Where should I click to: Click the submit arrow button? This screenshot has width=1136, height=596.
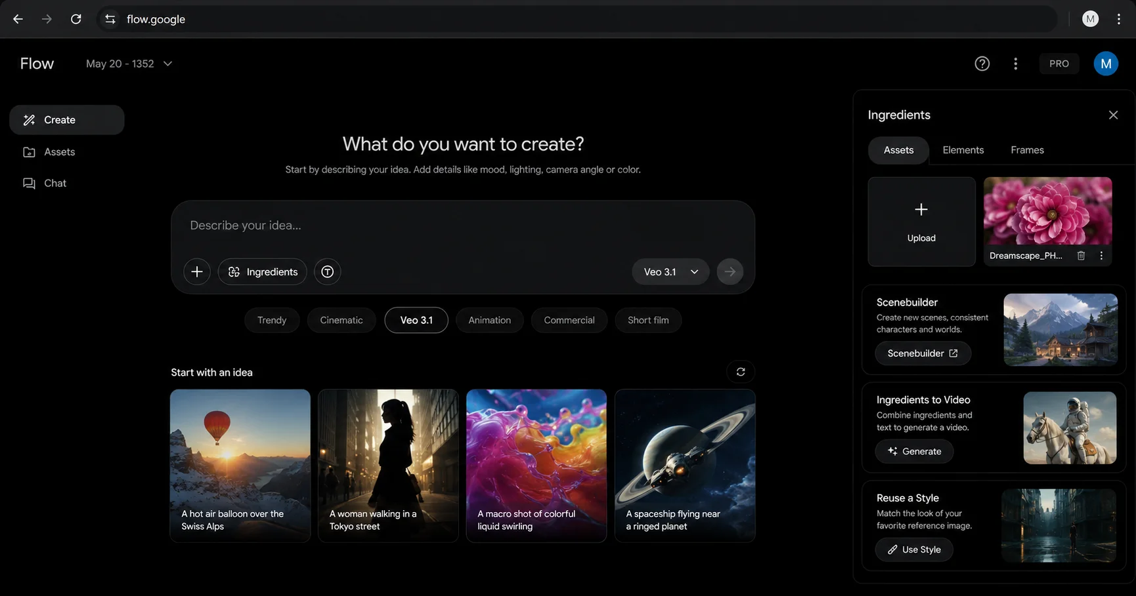(x=730, y=271)
